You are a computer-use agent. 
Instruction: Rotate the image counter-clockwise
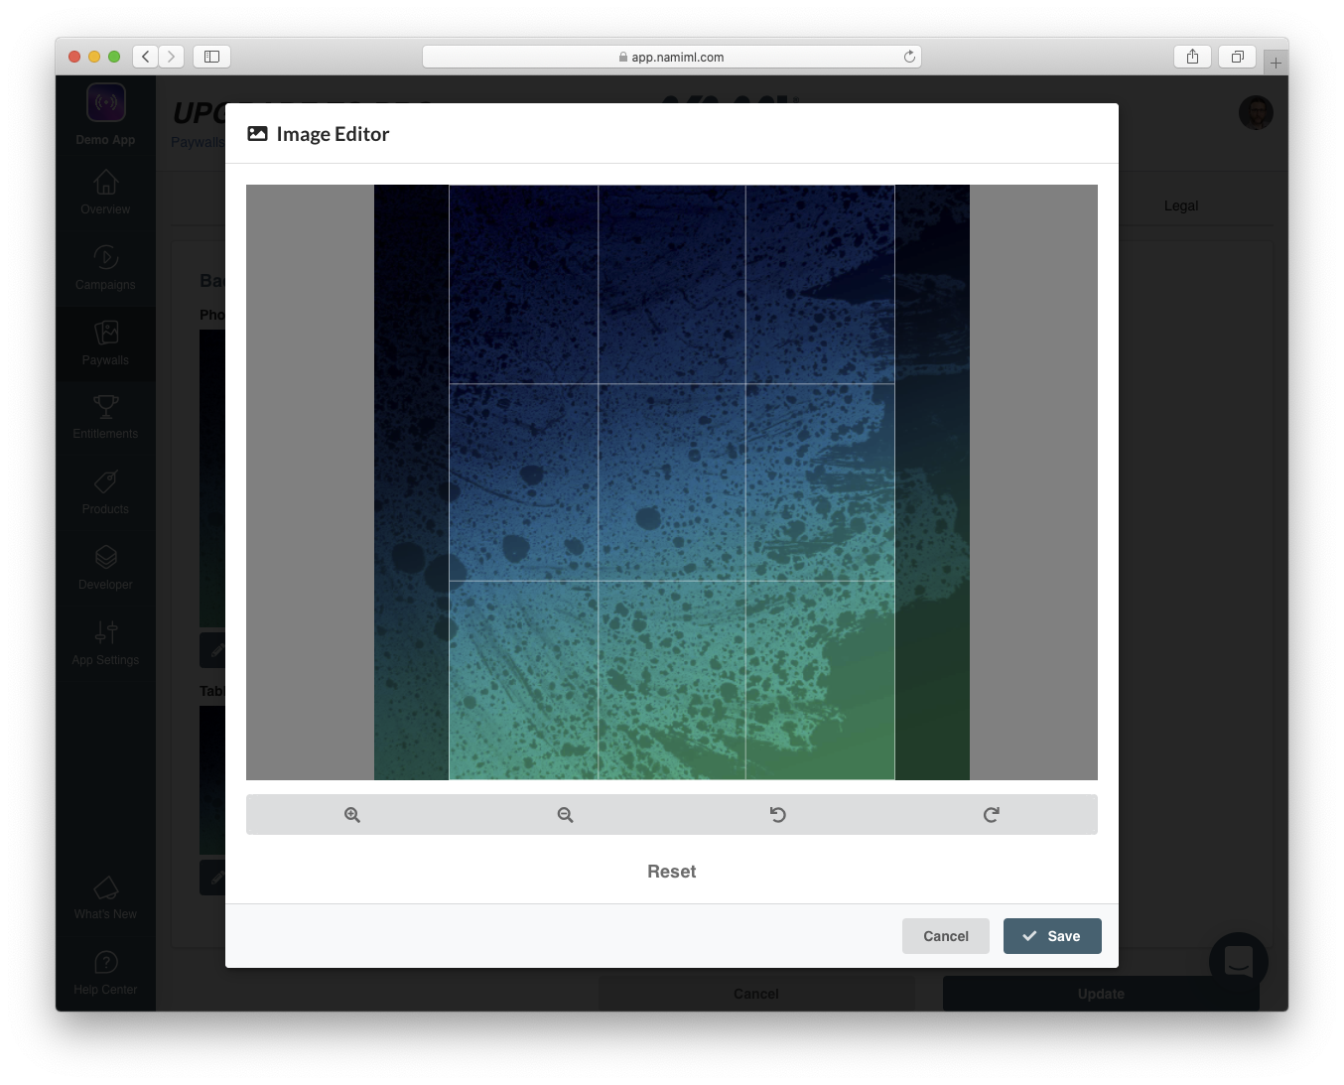[778, 815]
